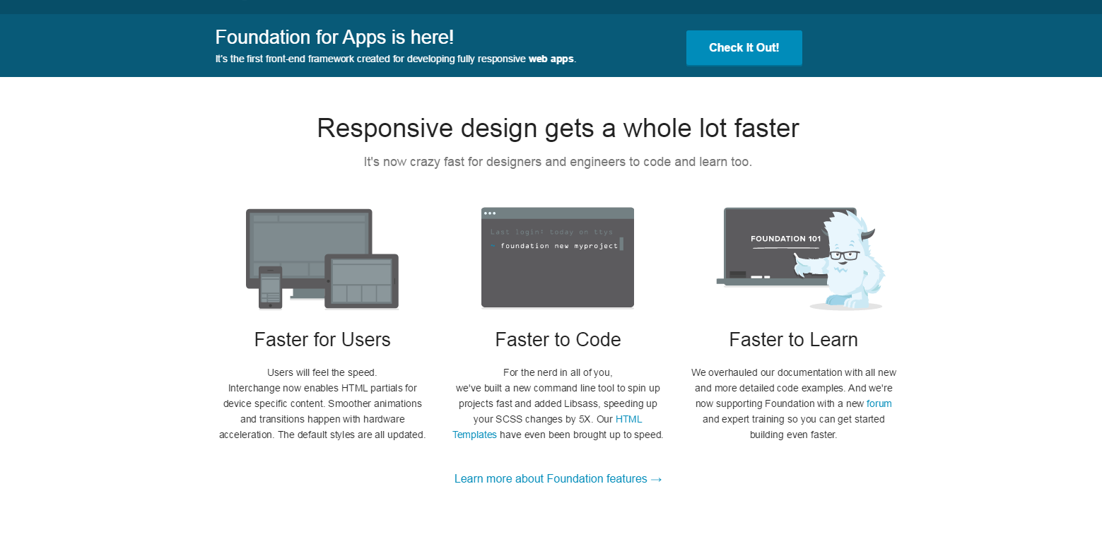Screen dimensions: 1102x537
Task: Select the Faster to Code heading
Action: (558, 340)
